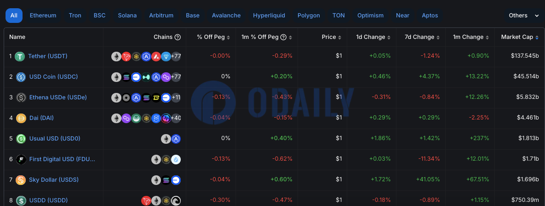This screenshot has height=206, width=545.
Task: Select the Avalanche chain tab
Action: pyautogui.click(x=226, y=16)
